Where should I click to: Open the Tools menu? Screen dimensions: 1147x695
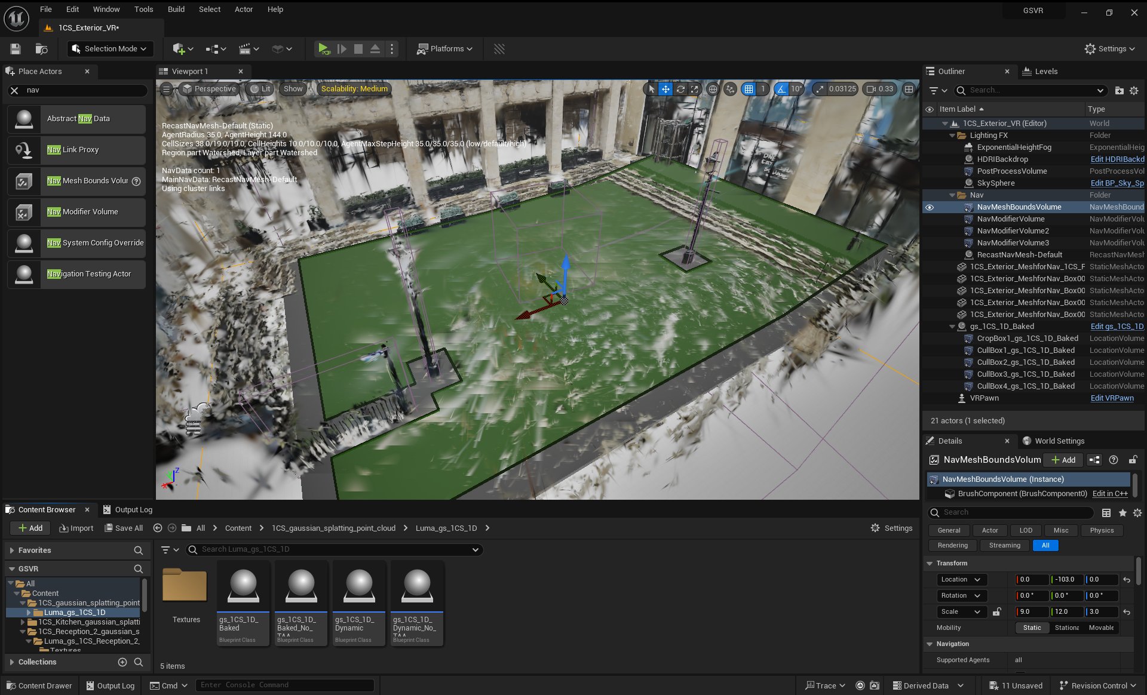pos(143,10)
